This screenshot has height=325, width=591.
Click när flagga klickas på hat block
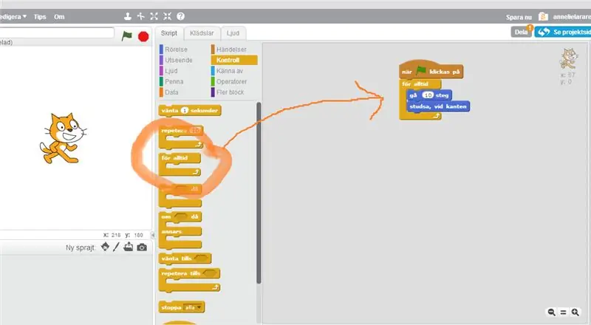pyautogui.click(x=431, y=70)
